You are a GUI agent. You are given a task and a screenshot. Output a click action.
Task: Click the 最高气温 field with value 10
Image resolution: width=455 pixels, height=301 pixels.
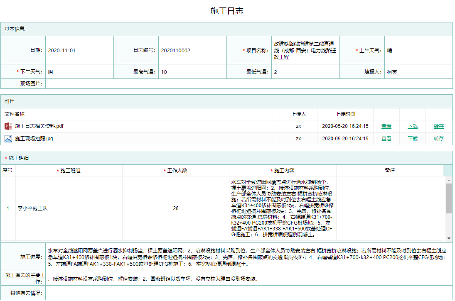coord(192,72)
